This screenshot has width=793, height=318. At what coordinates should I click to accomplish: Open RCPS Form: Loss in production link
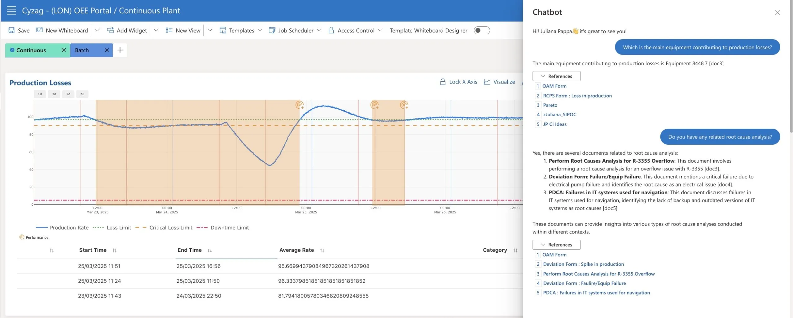click(x=577, y=96)
